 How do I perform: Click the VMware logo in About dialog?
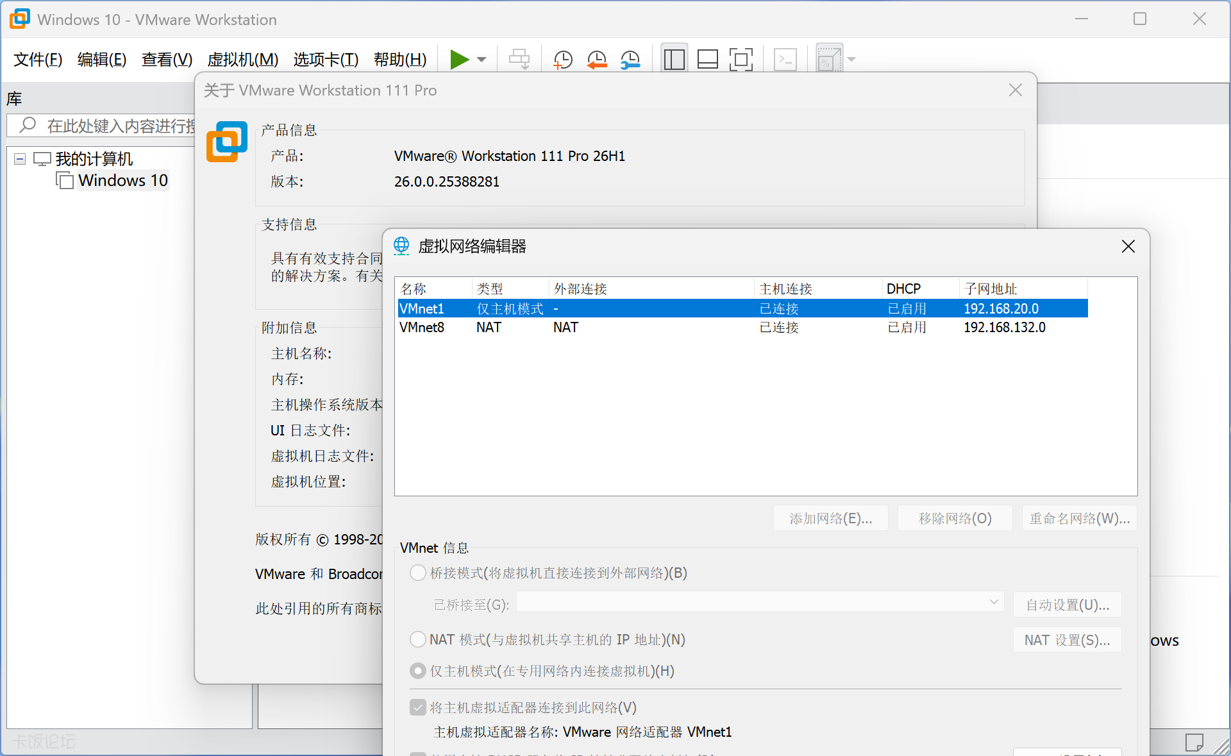pos(227,142)
